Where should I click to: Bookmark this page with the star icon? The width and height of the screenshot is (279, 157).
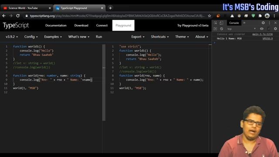[x=209, y=16]
